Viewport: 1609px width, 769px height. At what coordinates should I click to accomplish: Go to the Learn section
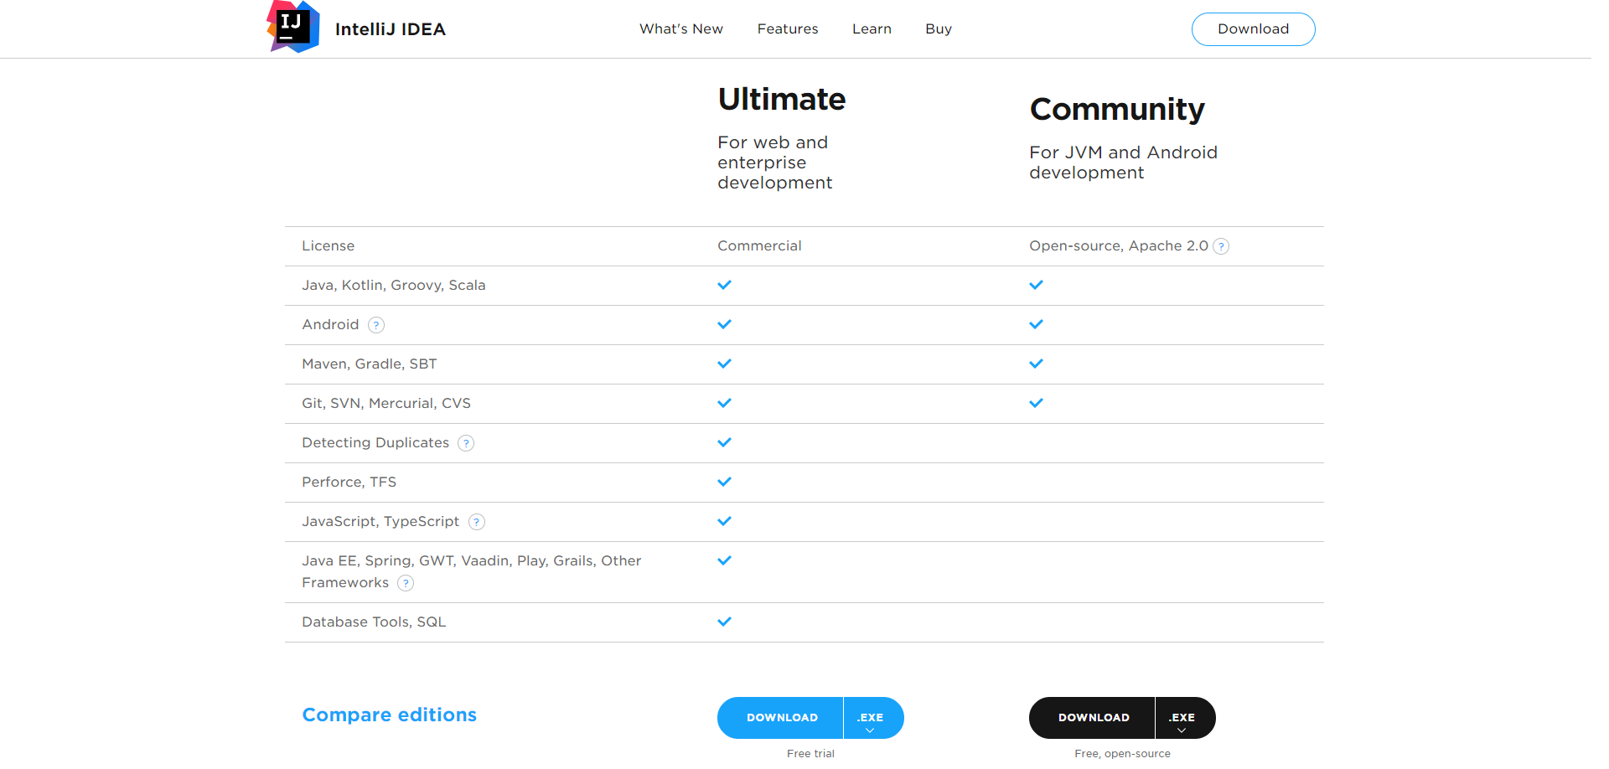coord(872,28)
